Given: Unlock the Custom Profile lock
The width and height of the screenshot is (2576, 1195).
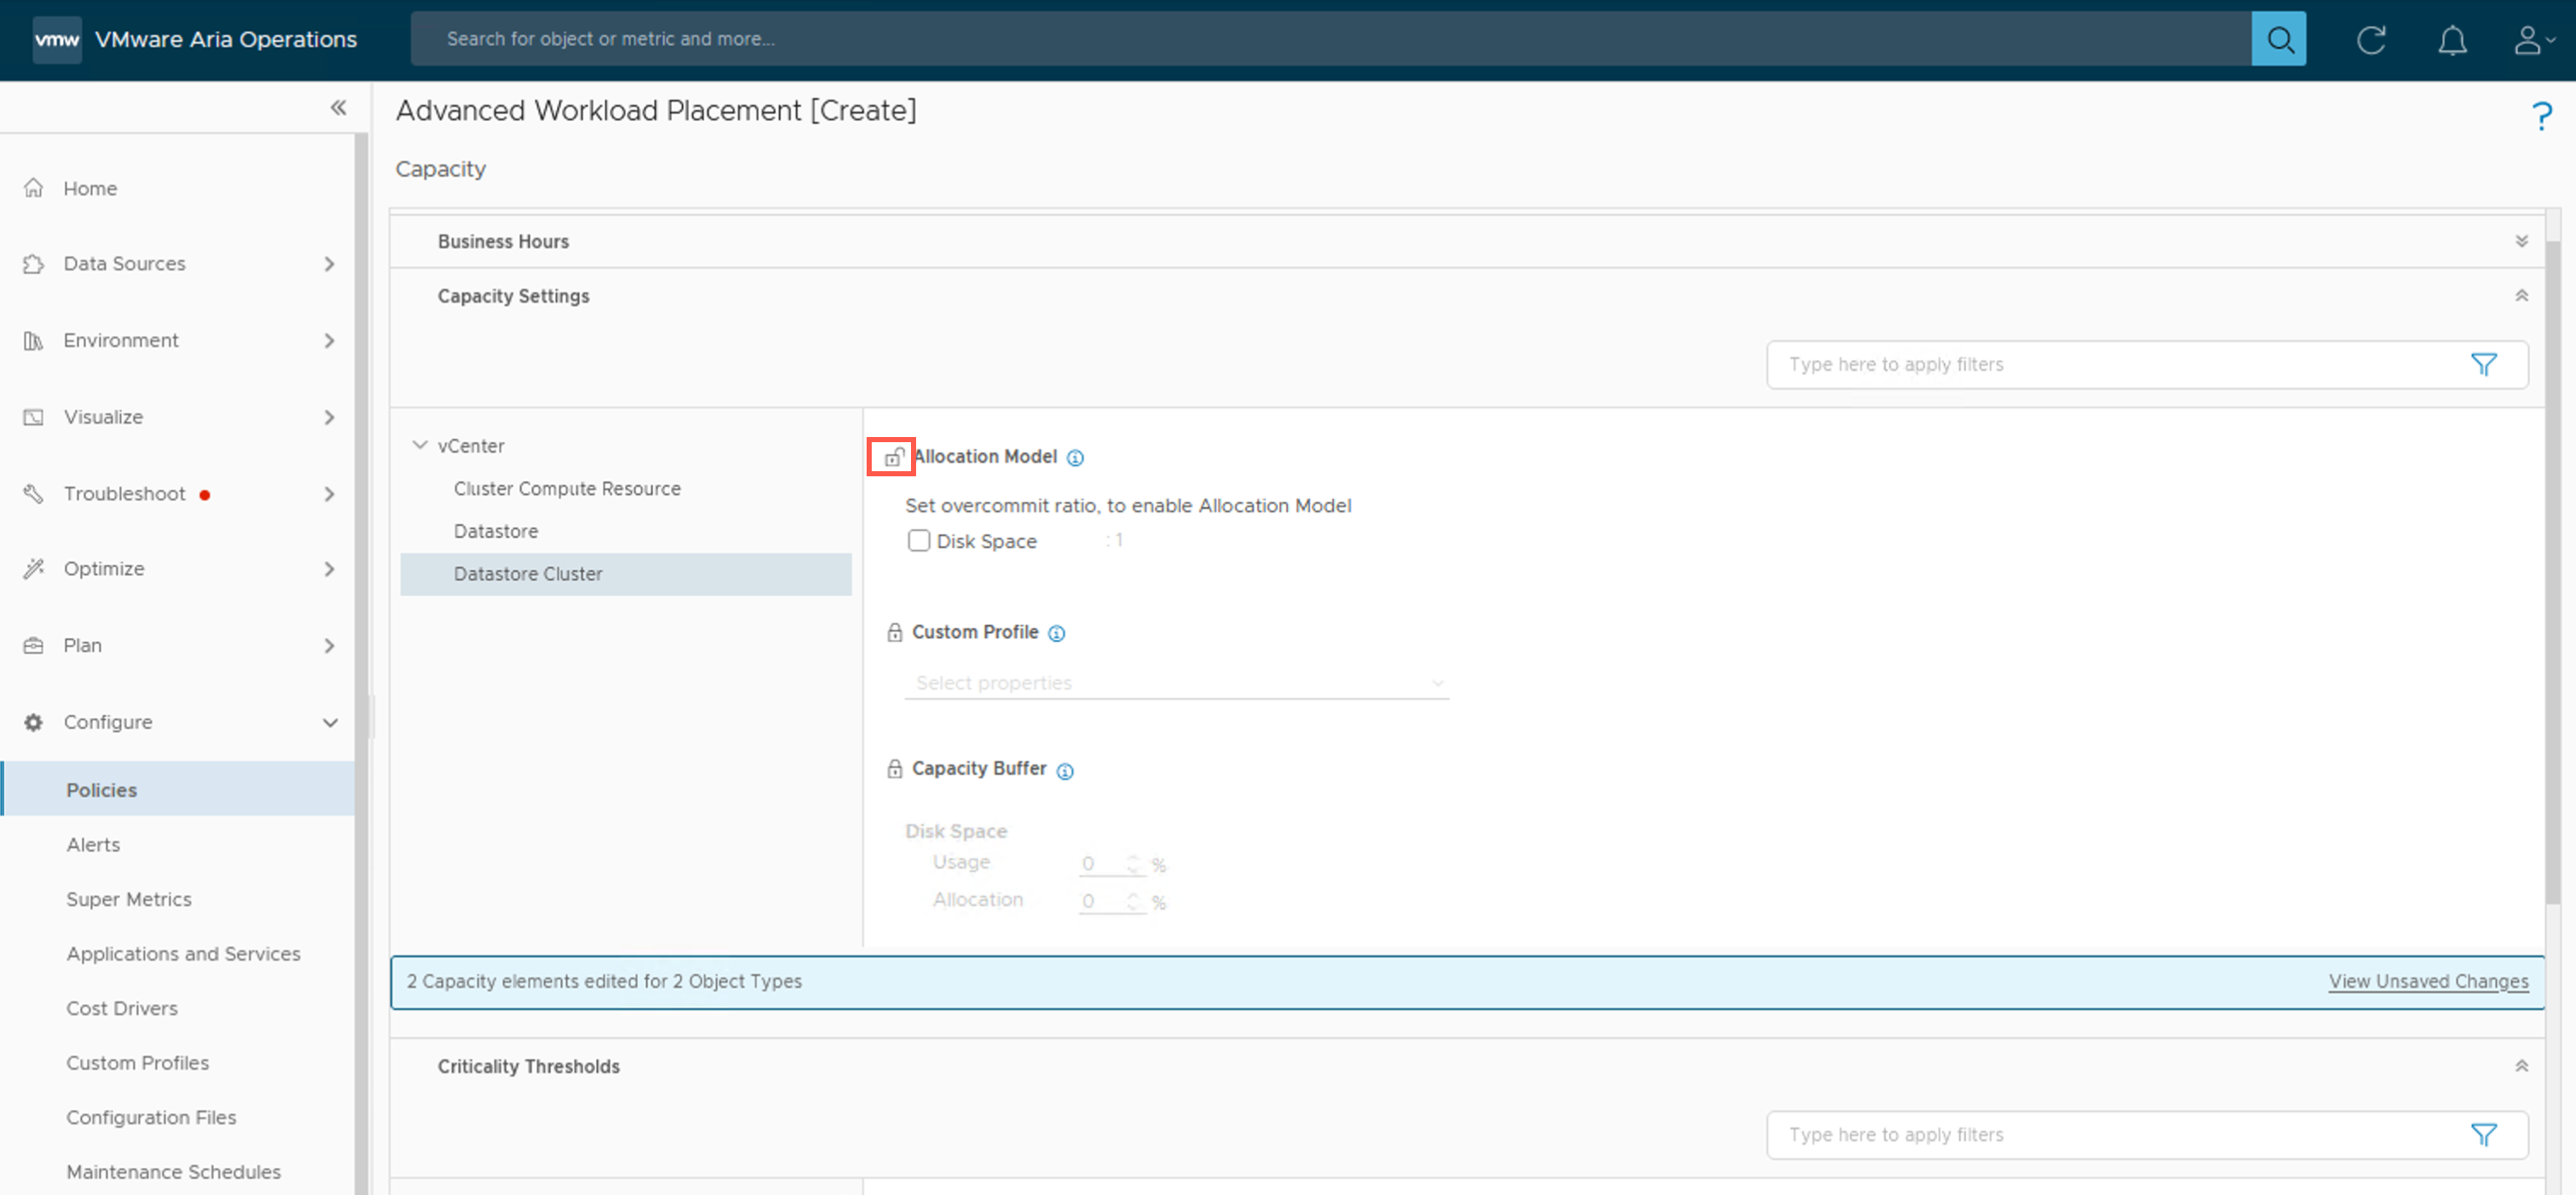Looking at the screenshot, I should [x=894, y=632].
